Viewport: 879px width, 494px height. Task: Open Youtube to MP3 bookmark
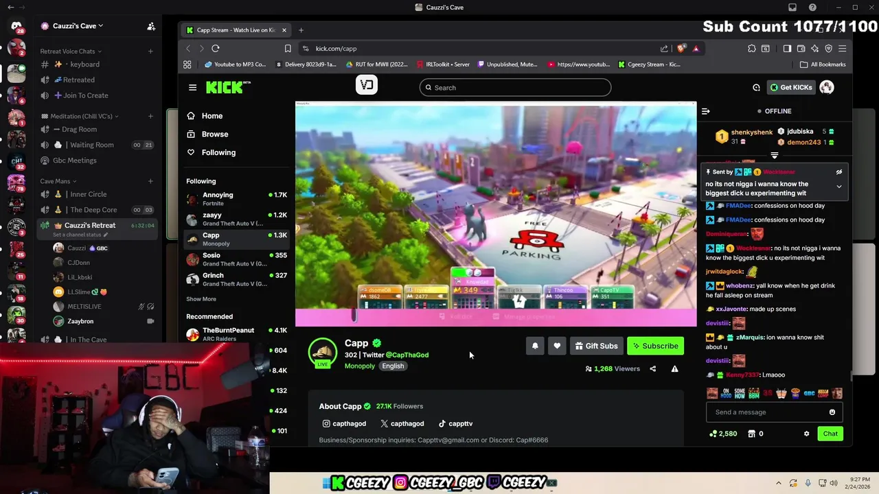[x=235, y=64]
